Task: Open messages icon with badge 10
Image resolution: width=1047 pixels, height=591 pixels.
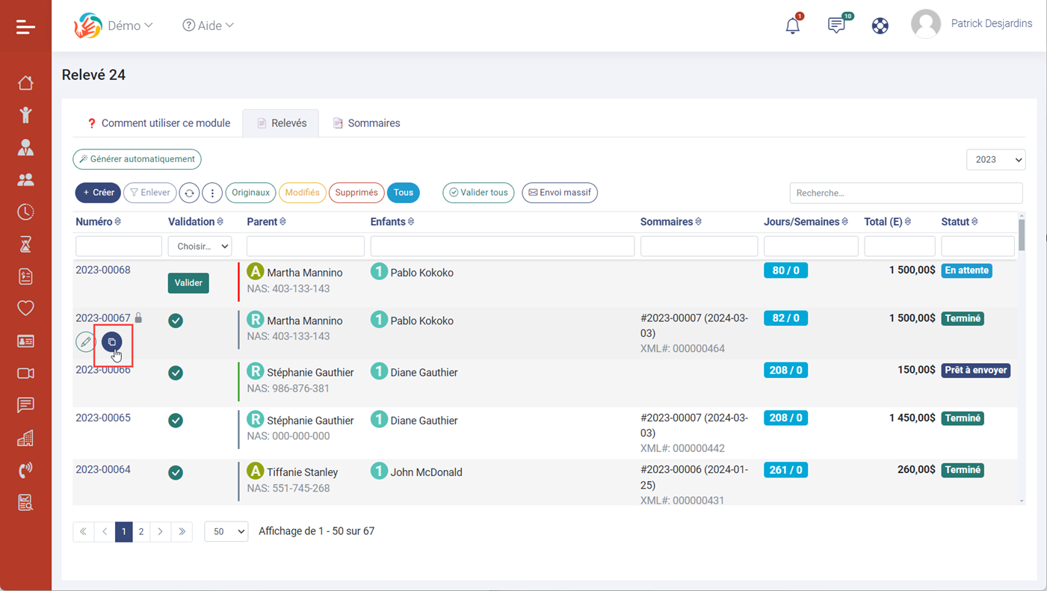Action: click(x=837, y=25)
